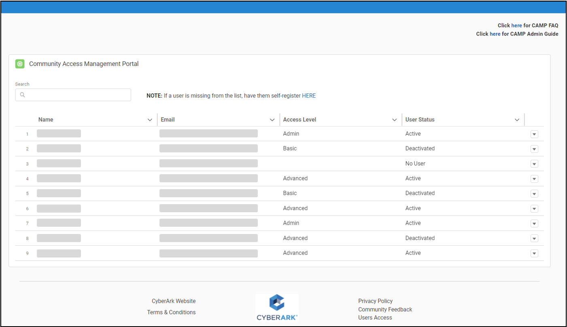Expand the Email column header dropdown

272,120
